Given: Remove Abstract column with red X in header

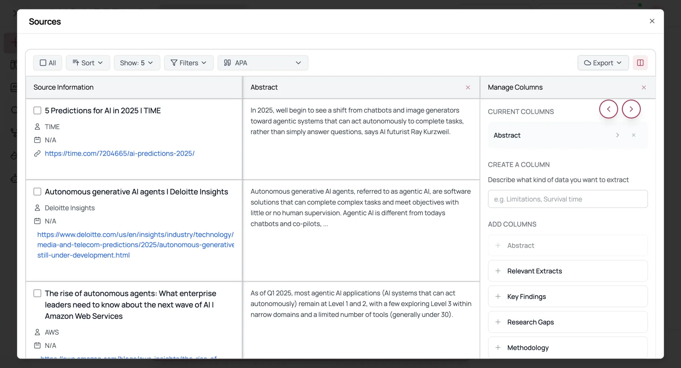Looking at the screenshot, I should coord(468,87).
